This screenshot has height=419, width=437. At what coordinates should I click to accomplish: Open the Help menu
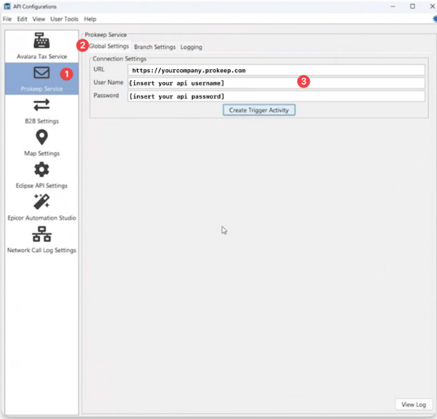pos(90,19)
